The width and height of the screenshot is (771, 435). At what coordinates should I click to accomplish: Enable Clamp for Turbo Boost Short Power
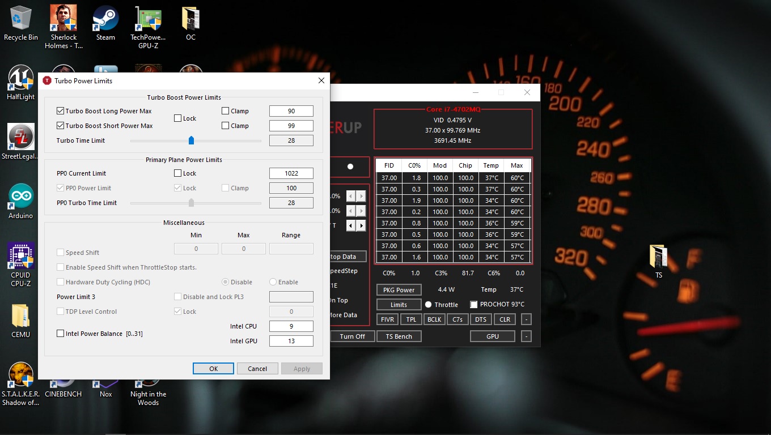[x=226, y=126]
